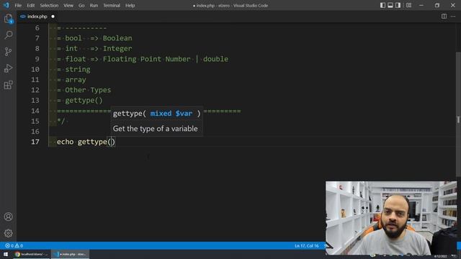Open the Explorer view in activity bar
Viewport: 461px width, 259px height.
pyautogui.click(x=8, y=19)
